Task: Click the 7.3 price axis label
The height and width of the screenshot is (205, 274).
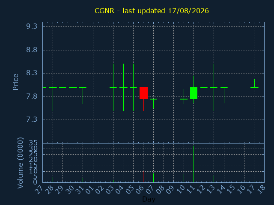Action: tap(32, 120)
